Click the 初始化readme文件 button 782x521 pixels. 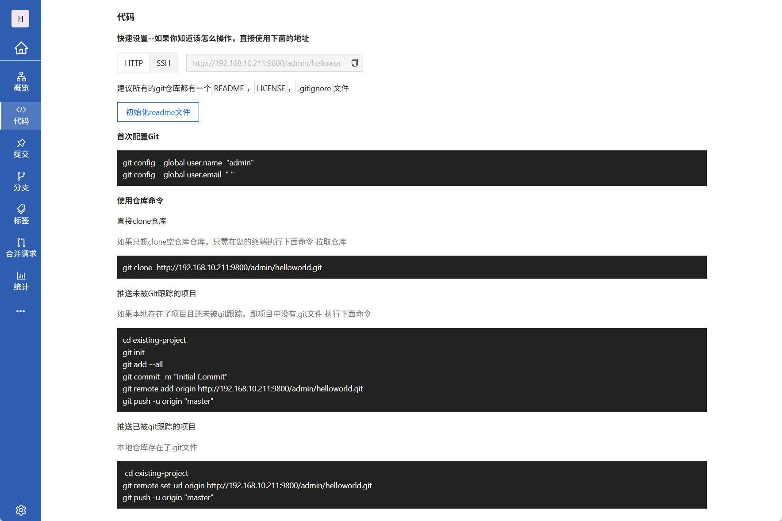pos(158,112)
